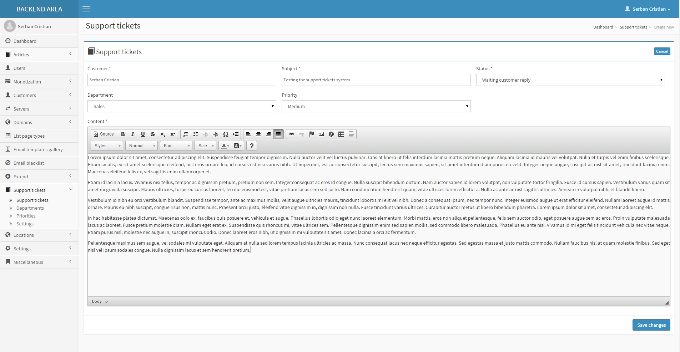The height and width of the screenshot is (352, 680).
Task: Open the Status dropdown
Action: tap(570, 80)
